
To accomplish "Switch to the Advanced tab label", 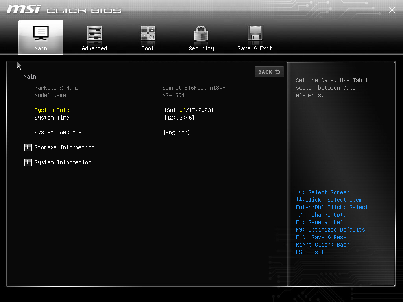I will [94, 48].
